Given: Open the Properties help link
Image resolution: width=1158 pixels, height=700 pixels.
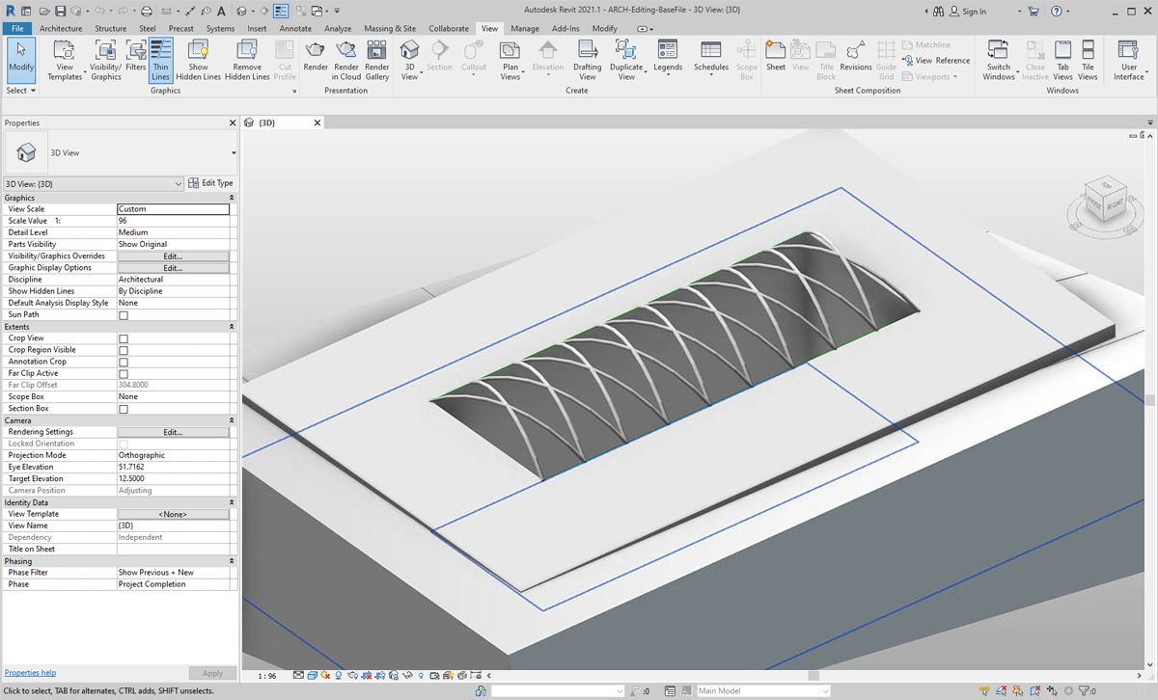Looking at the screenshot, I should click(x=30, y=673).
